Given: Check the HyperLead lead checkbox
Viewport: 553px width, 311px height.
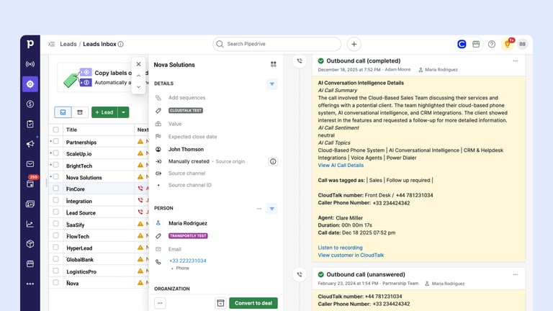Looking at the screenshot, I should pyautogui.click(x=55, y=247).
